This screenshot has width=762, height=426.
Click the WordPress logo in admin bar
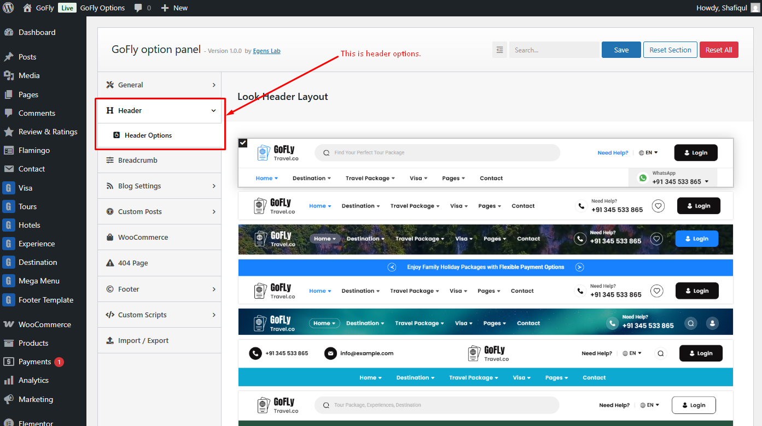8,8
